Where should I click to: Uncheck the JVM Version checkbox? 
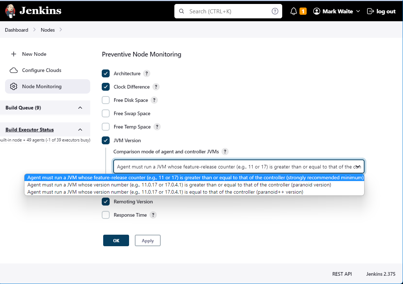point(106,140)
